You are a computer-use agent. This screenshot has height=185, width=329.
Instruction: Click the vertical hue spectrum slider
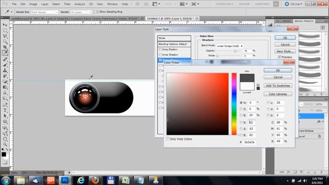pos(234,104)
